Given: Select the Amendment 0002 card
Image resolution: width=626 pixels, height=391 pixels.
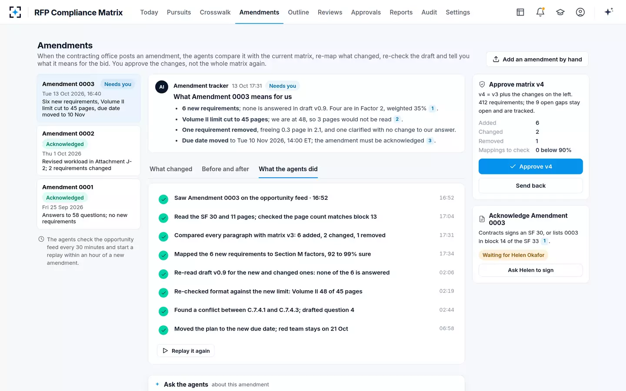Looking at the screenshot, I should click(x=89, y=151).
